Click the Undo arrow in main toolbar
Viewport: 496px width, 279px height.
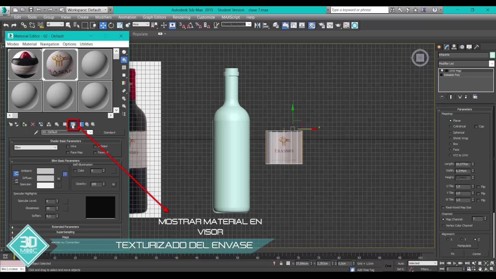pyautogui.click(x=6, y=25)
